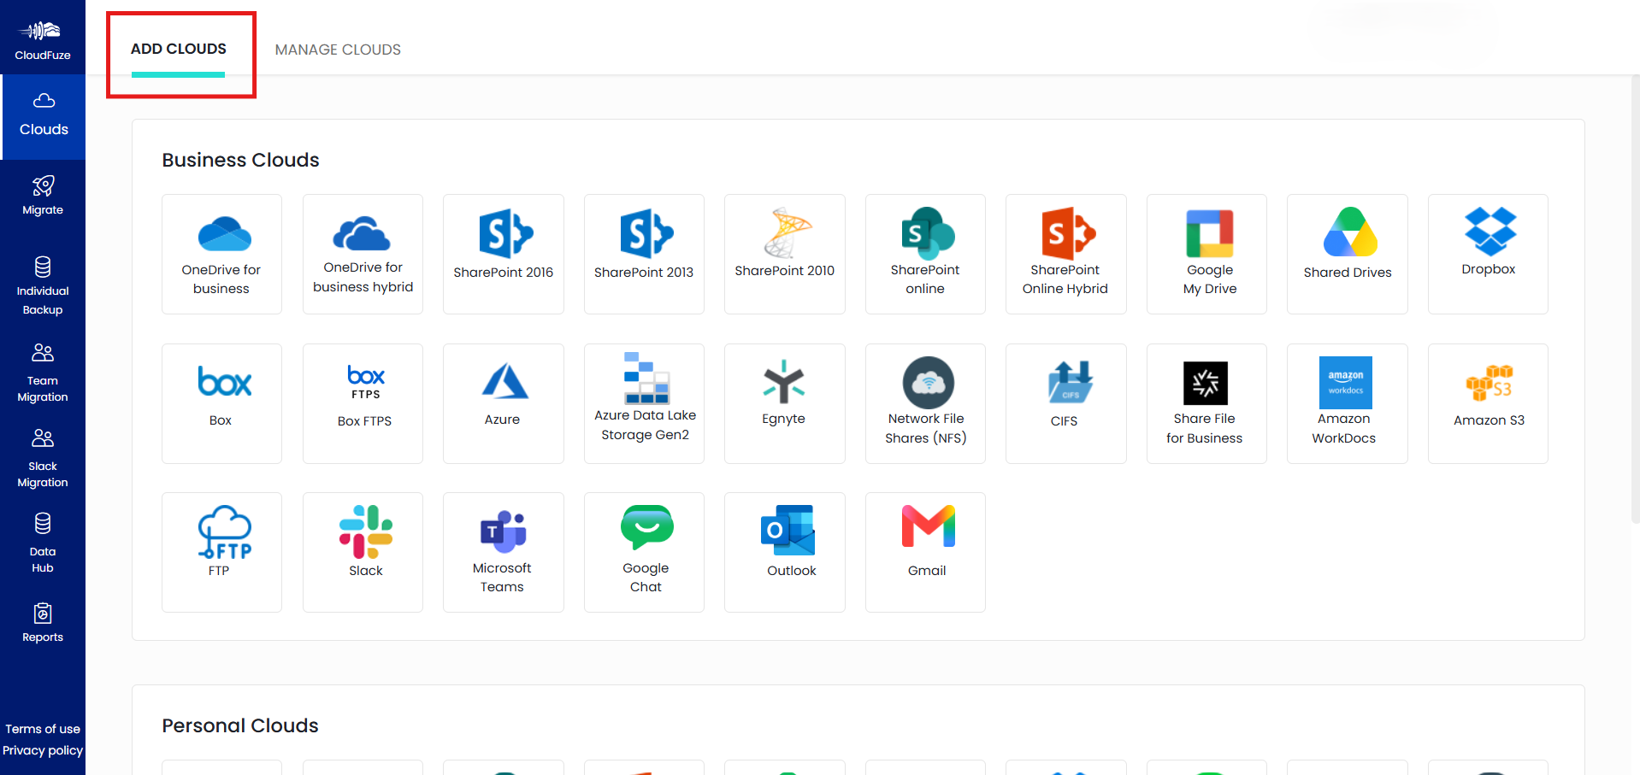Add OneDrive for business cloud

point(221,254)
